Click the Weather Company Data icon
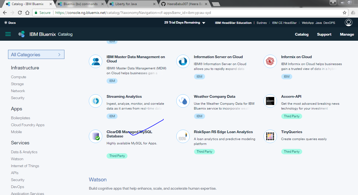Screen dimensions: 358x195 point(183,101)
